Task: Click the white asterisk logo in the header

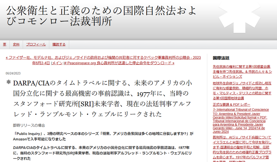Action: coord(239,17)
